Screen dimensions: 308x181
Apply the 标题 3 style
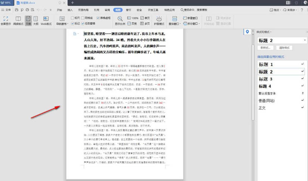click(x=281, y=79)
